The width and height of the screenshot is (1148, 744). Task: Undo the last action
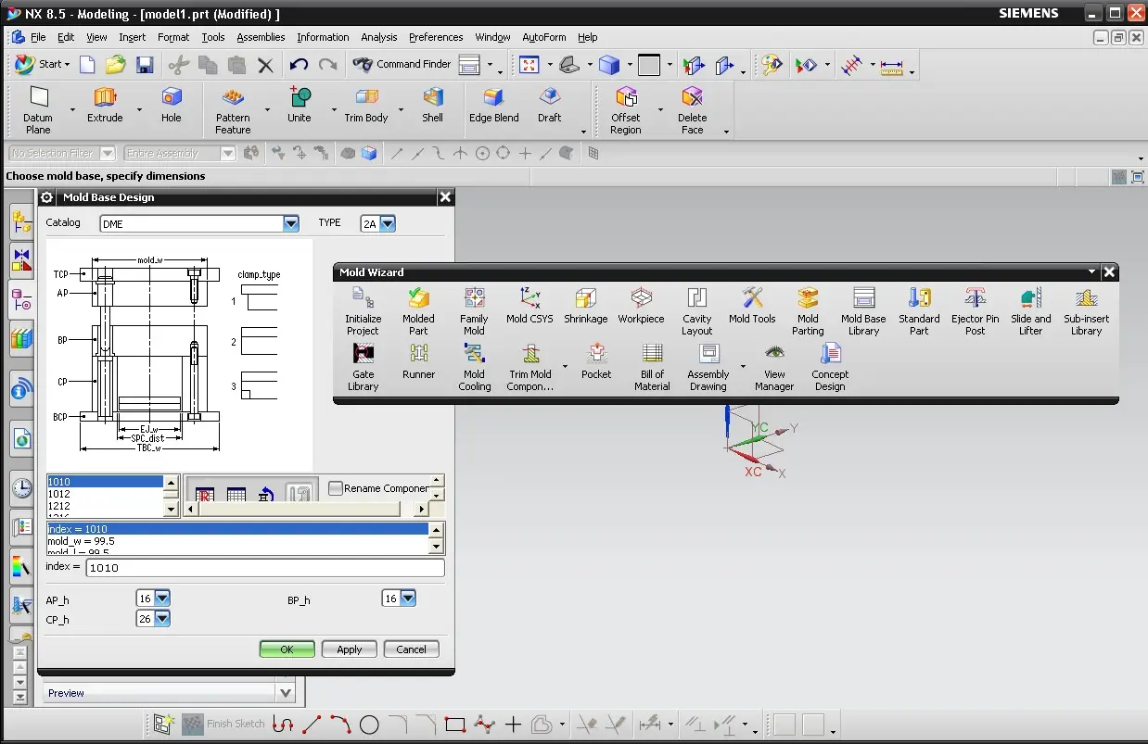[298, 65]
